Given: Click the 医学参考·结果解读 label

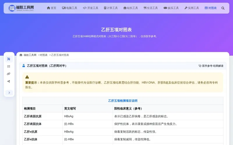Looking at the screenshot, I should [x=213, y=66].
